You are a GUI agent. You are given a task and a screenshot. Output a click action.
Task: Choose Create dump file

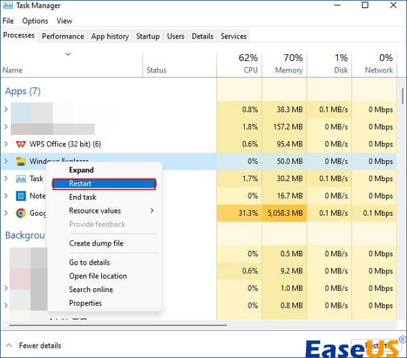(104, 243)
